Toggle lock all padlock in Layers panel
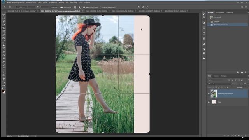Screen dimensions: 249x140 click(228, 87)
